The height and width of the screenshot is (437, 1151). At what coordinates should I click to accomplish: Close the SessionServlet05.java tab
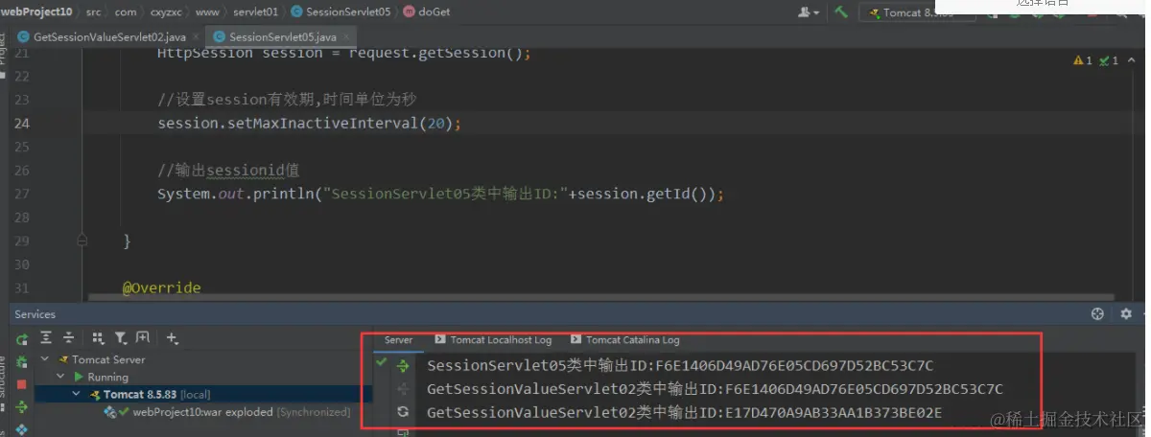tap(347, 36)
